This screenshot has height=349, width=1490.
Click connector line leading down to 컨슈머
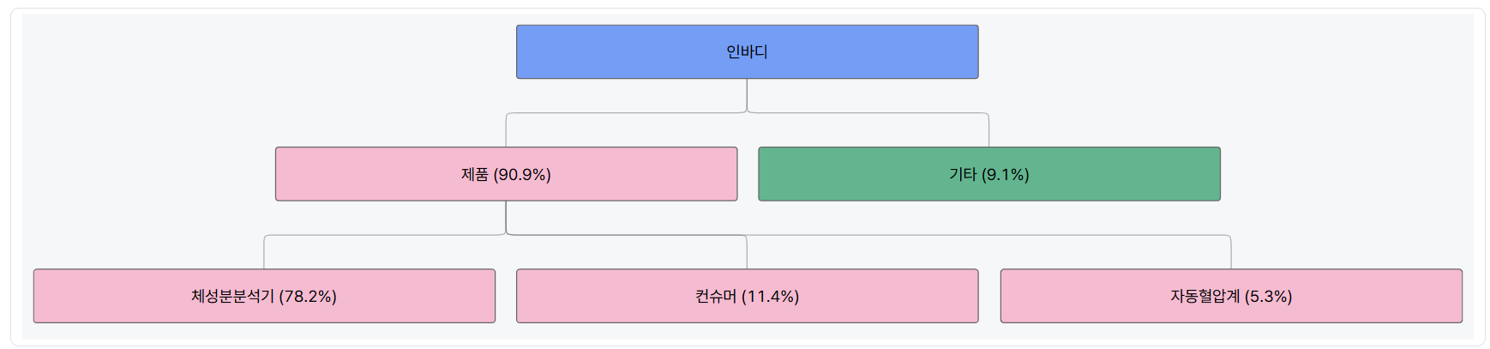(x=747, y=254)
